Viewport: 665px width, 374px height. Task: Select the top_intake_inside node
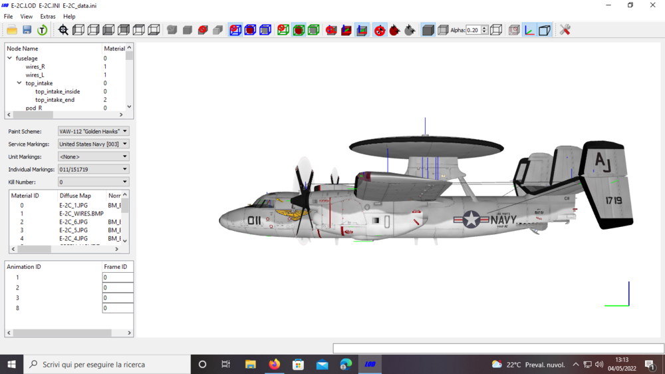[x=58, y=91]
